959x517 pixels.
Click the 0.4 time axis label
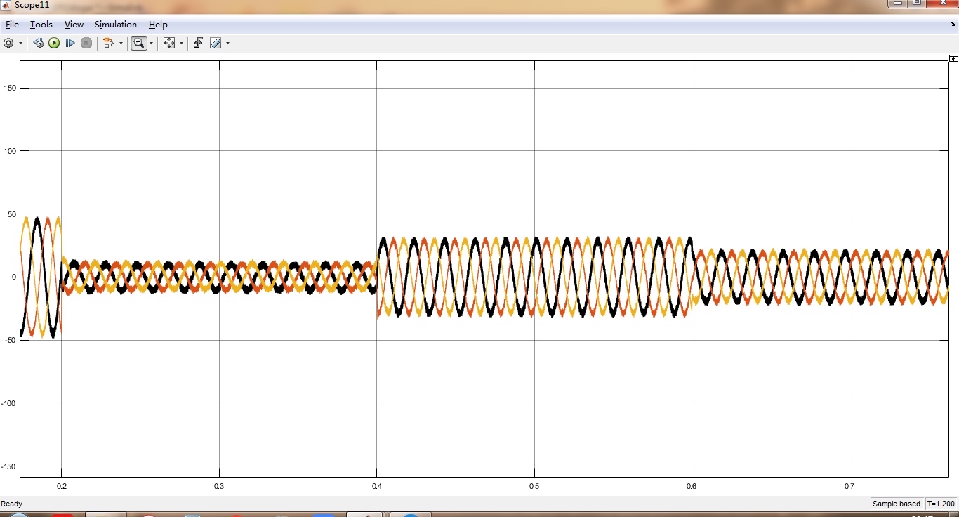tap(377, 486)
